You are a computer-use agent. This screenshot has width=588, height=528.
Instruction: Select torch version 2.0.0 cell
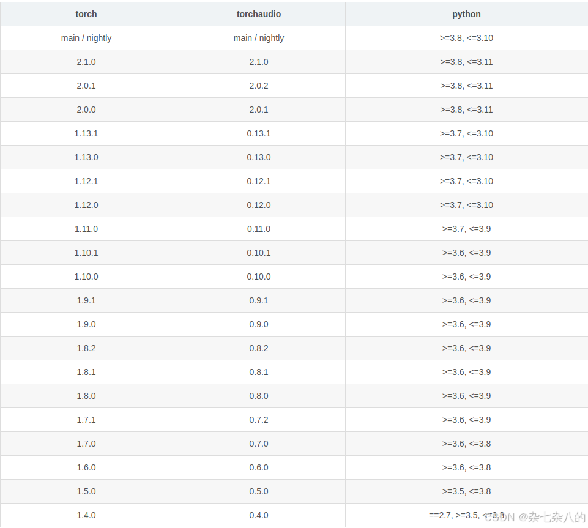tap(86, 110)
